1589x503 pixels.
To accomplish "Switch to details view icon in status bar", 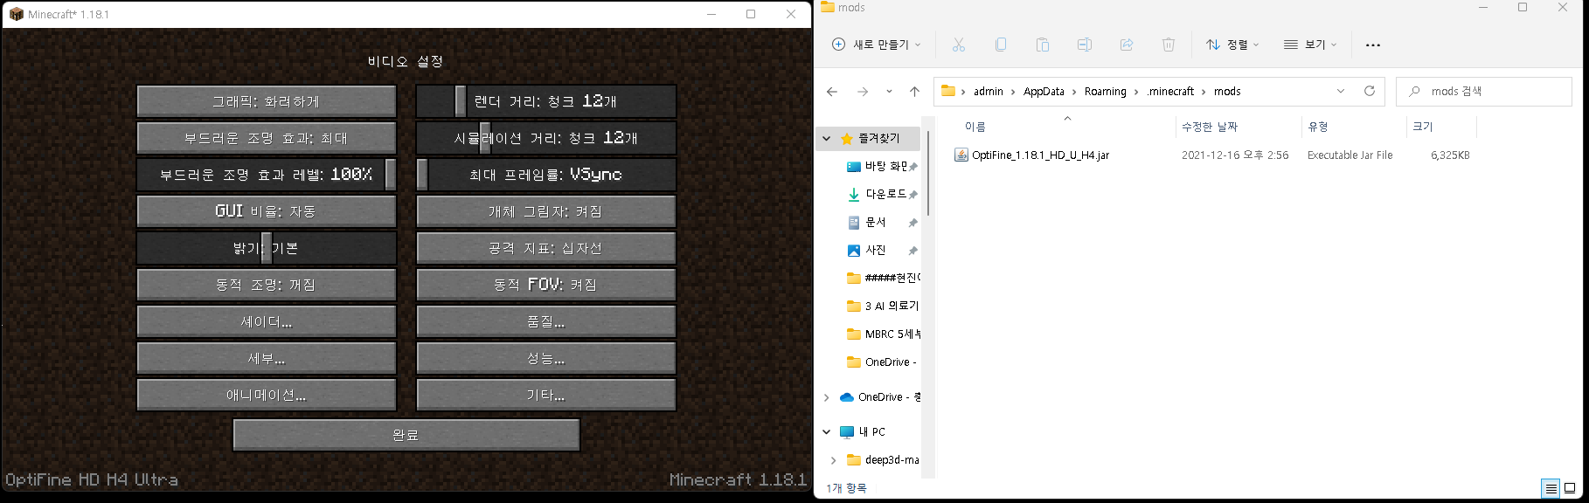I will click(x=1551, y=488).
